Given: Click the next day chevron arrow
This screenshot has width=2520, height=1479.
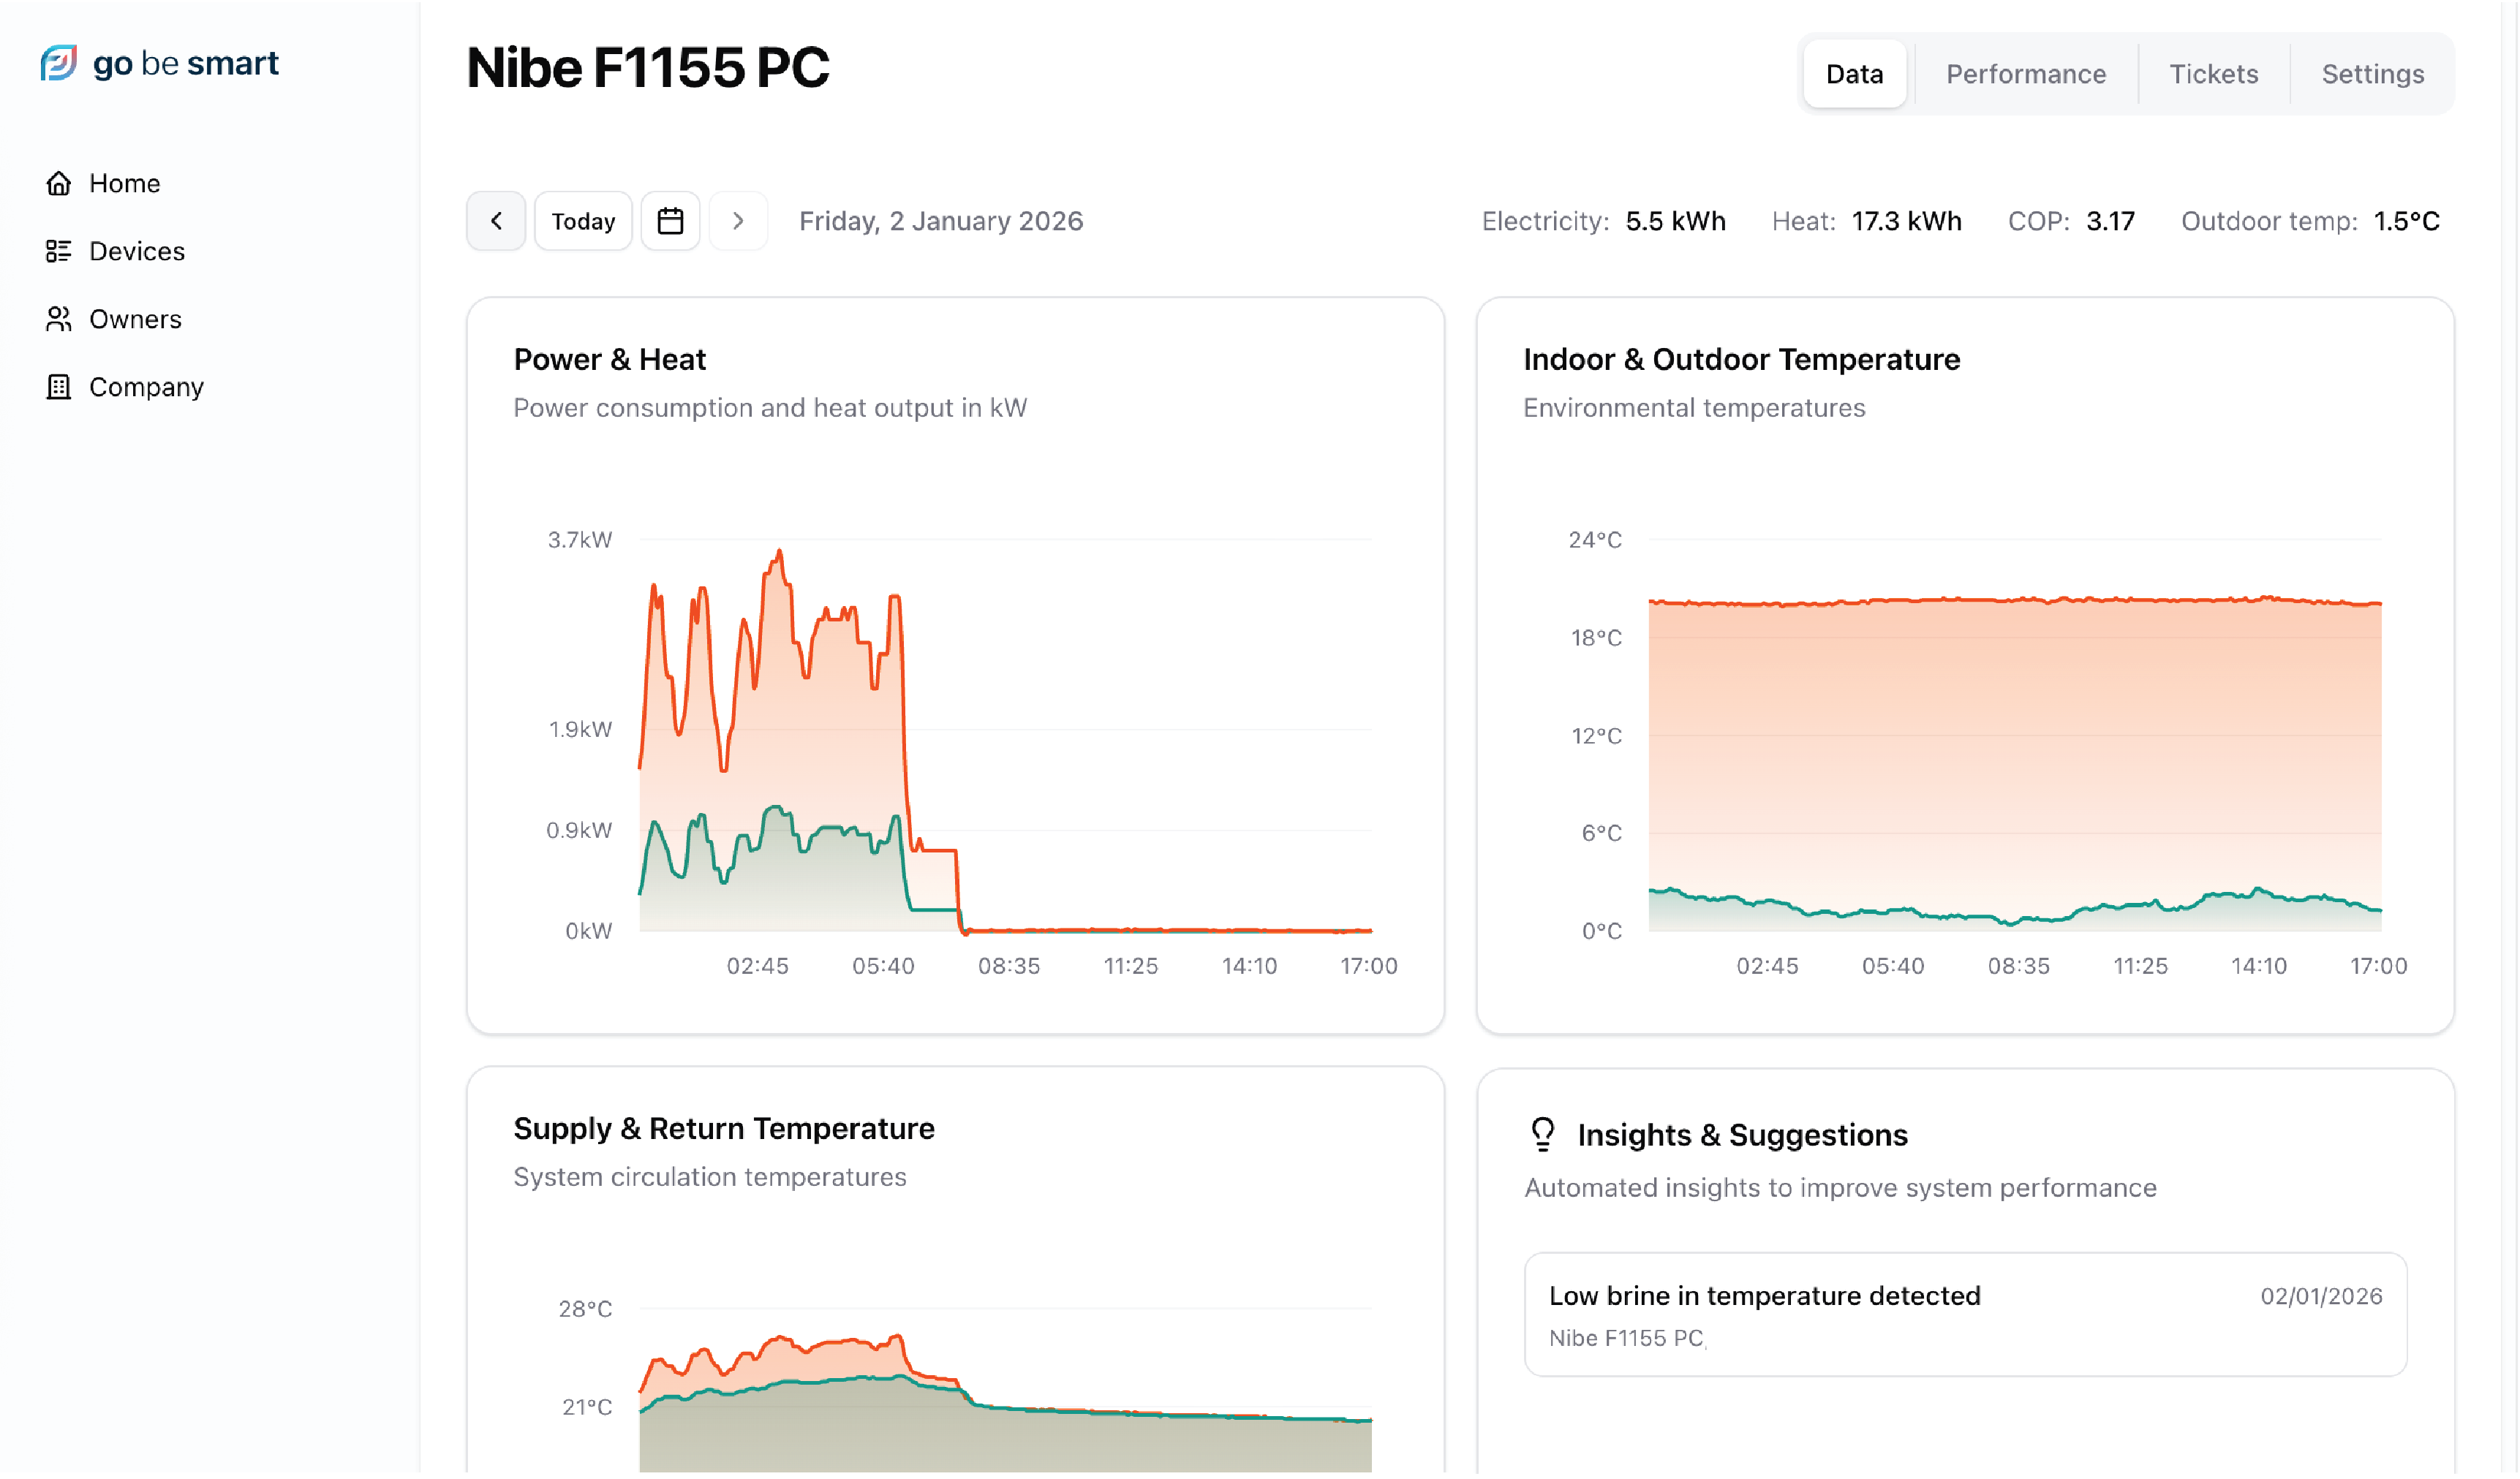Looking at the screenshot, I should (738, 220).
